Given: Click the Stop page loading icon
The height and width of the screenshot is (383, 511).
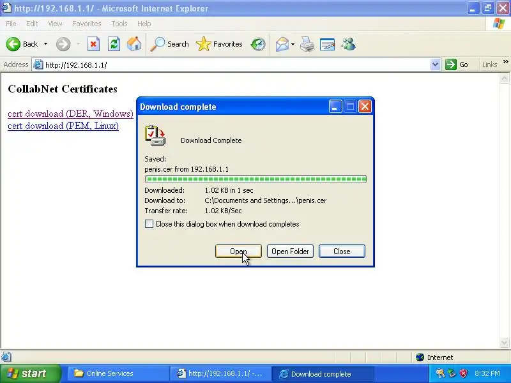Looking at the screenshot, I should tap(93, 44).
